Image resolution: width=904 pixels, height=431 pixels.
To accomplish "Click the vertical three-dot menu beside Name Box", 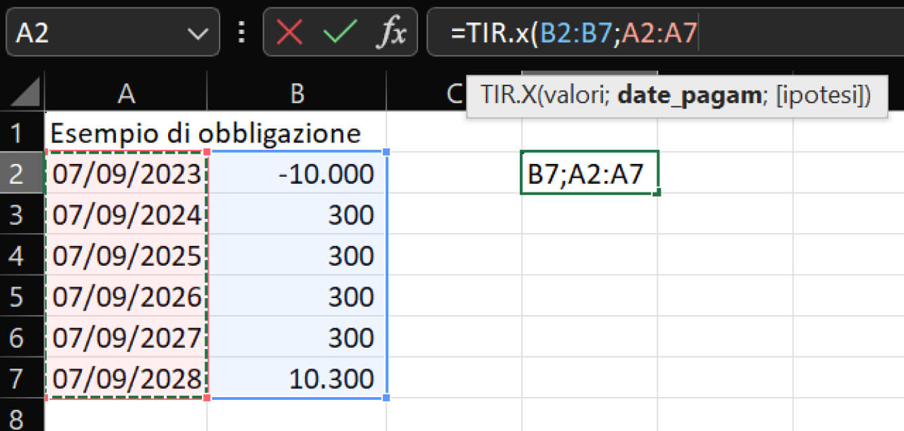I will point(241,31).
